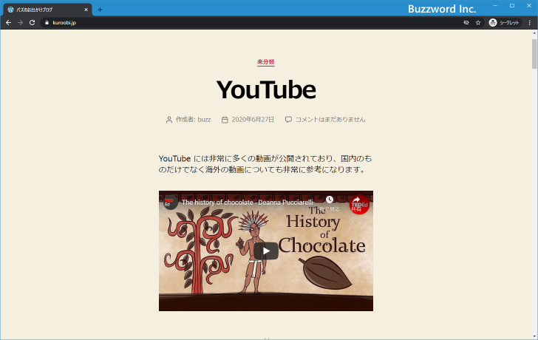538x340 pixels.
Task: Open the video title The history of chocolate
Action: (x=248, y=203)
